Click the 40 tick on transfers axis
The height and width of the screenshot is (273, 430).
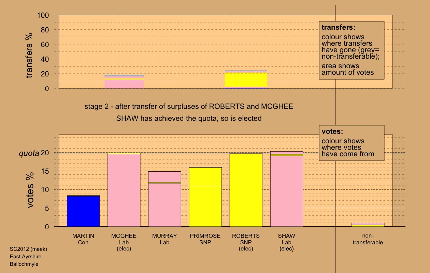coord(45,59)
